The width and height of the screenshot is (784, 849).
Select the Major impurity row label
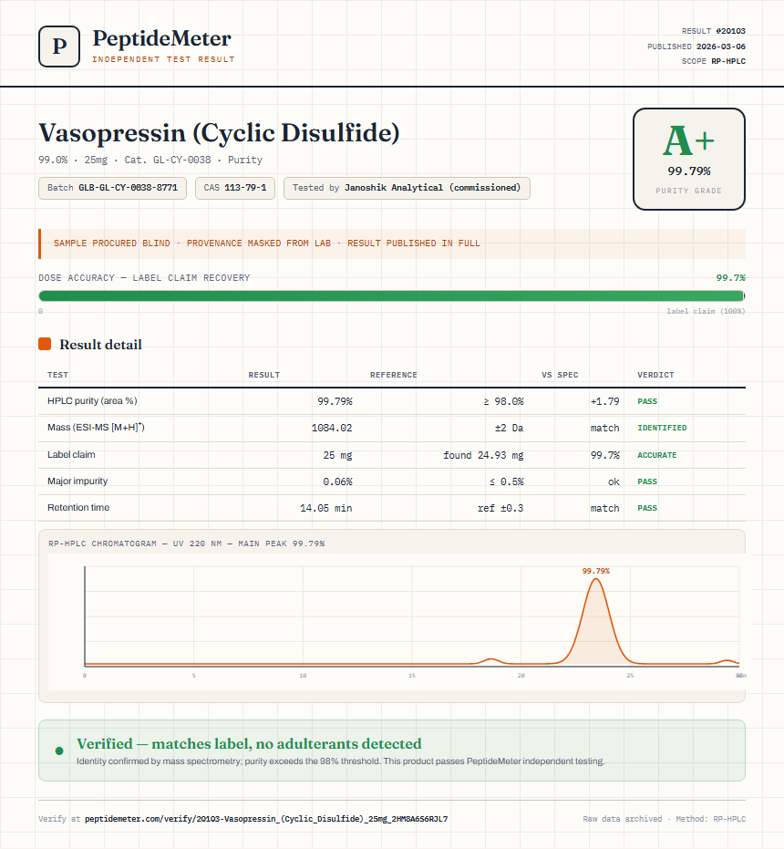[x=77, y=481]
